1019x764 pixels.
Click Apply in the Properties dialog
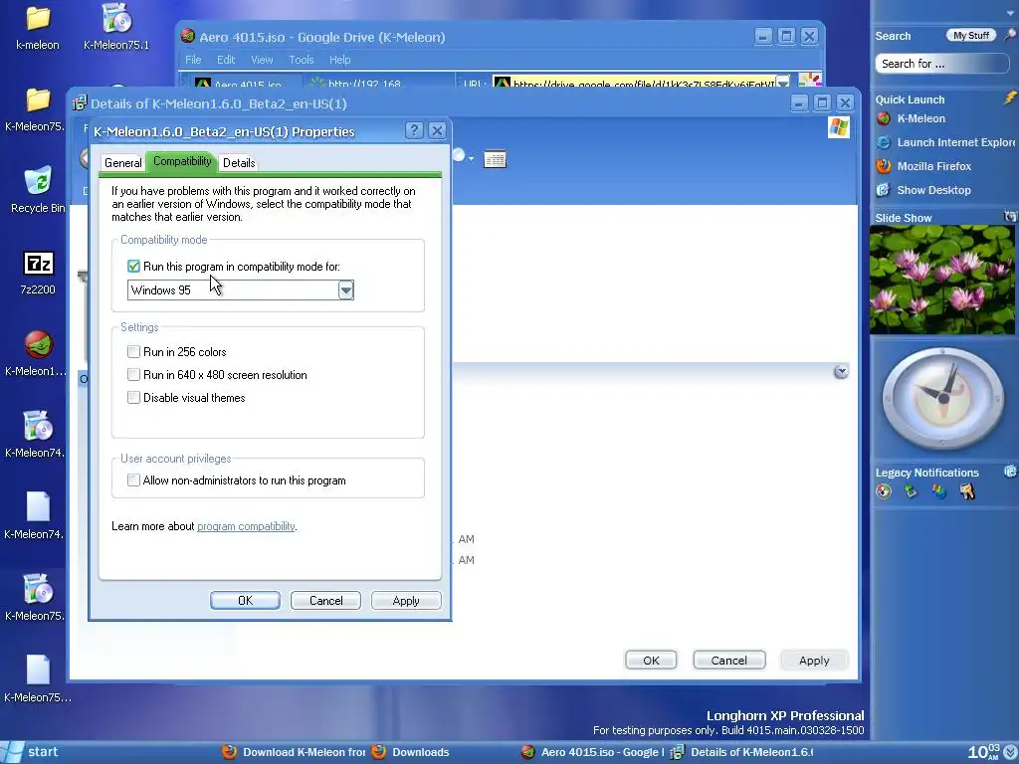point(406,600)
